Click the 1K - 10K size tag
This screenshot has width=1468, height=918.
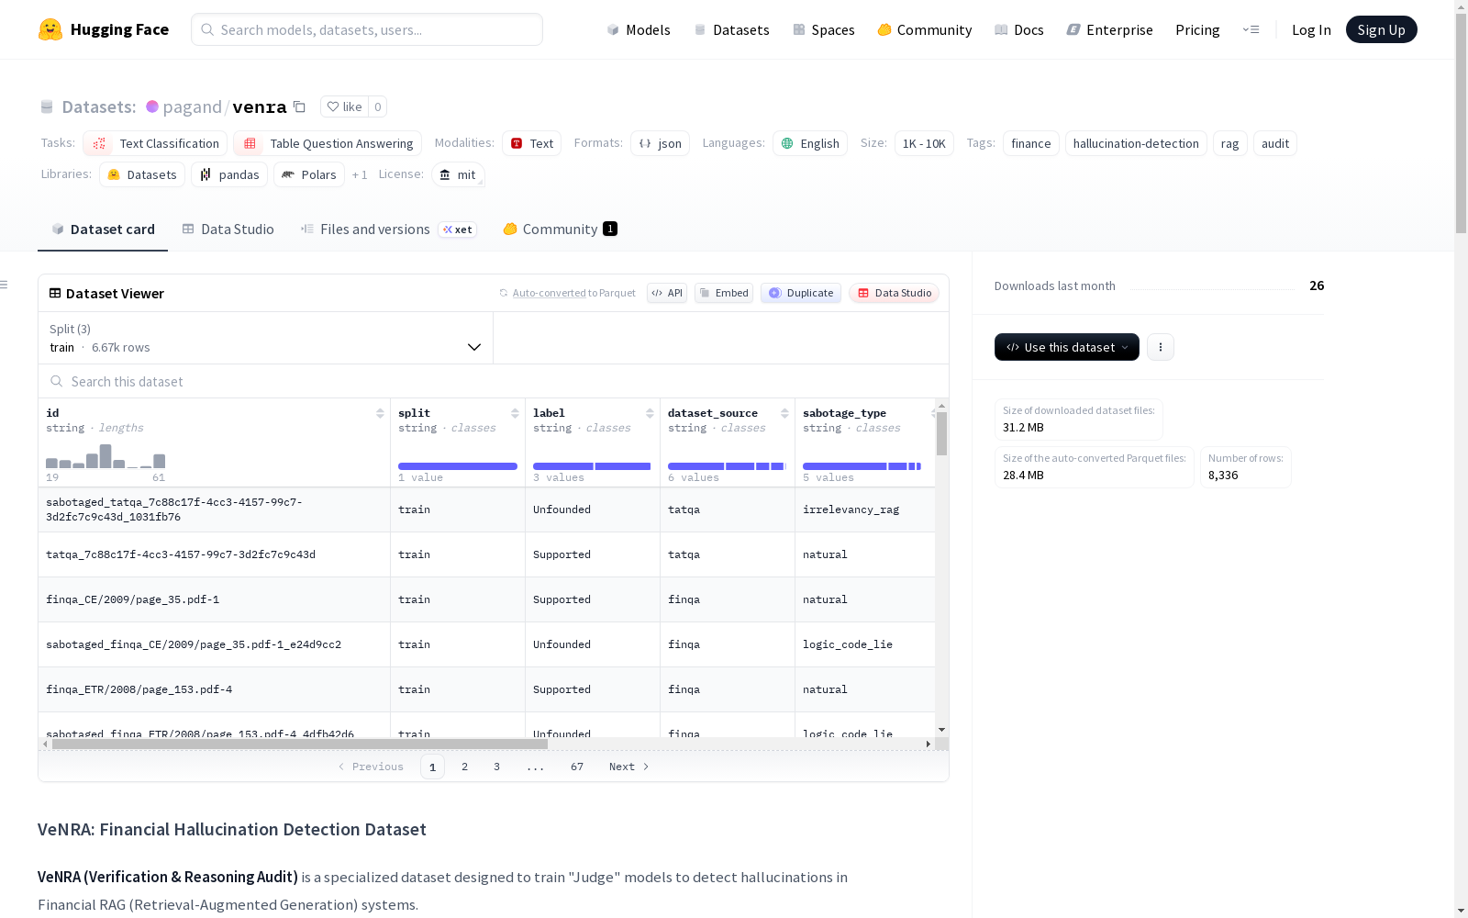924,143
